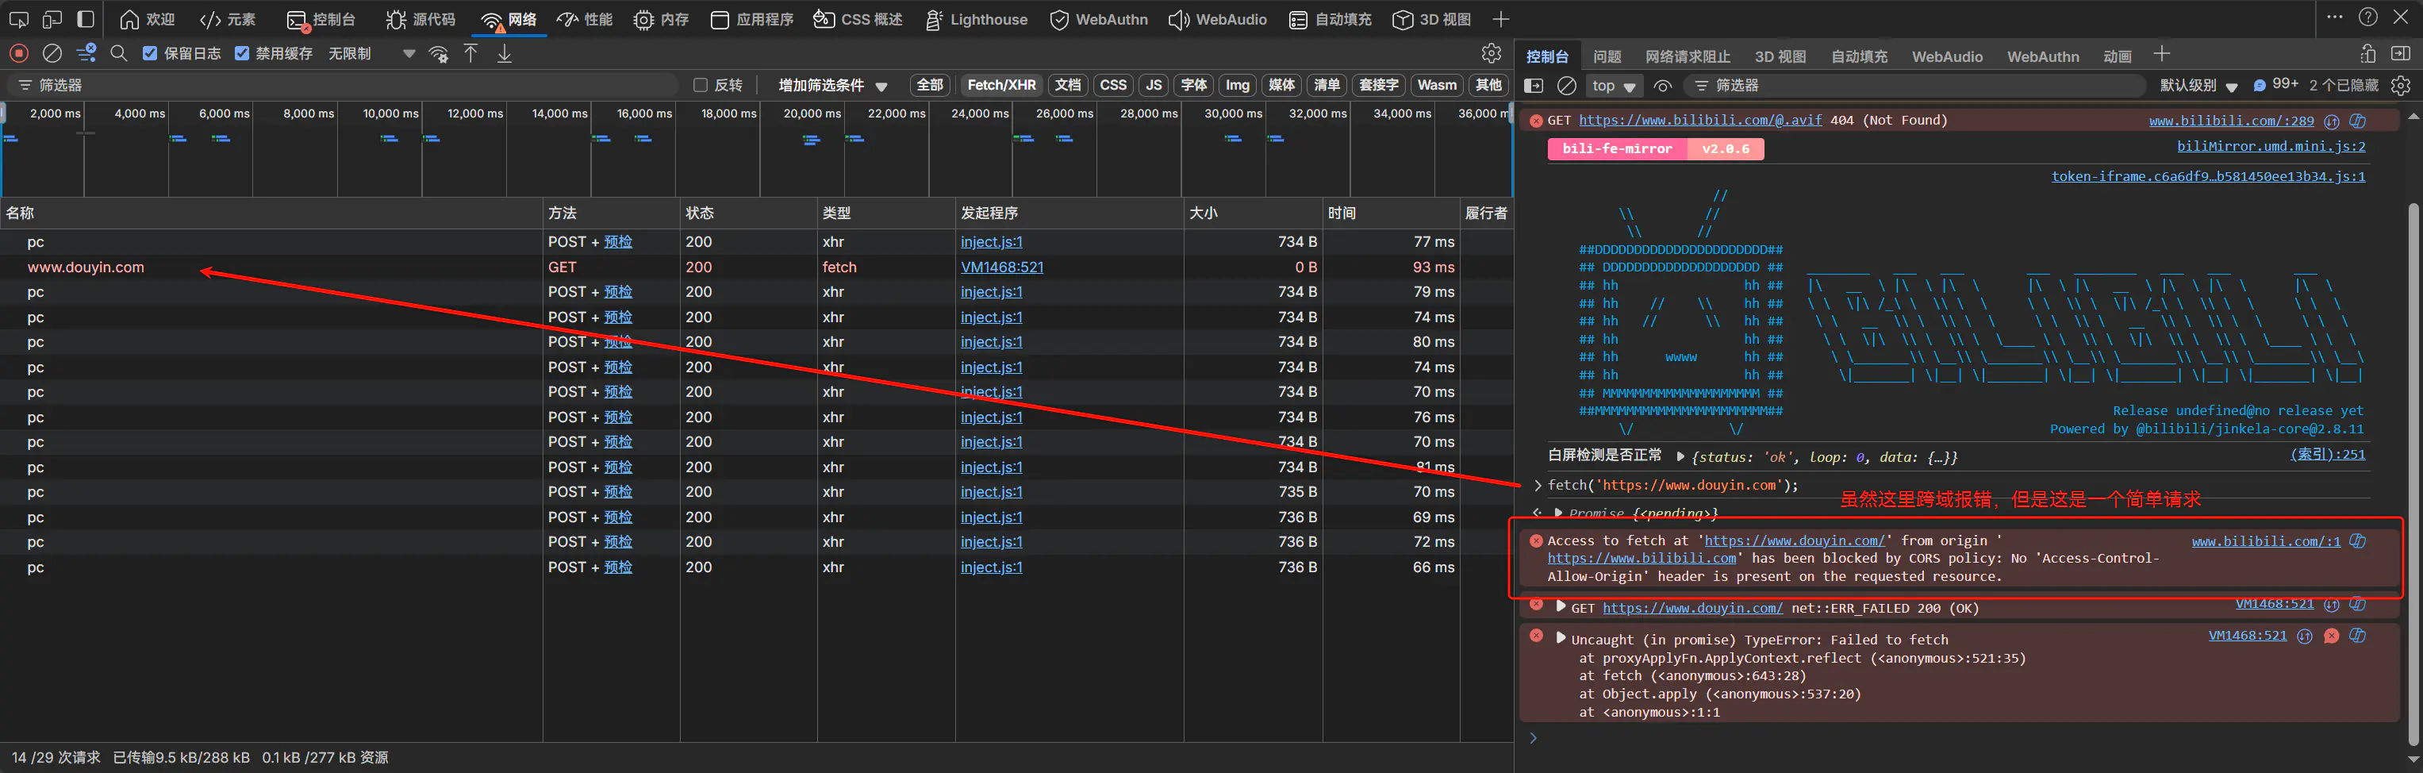The width and height of the screenshot is (2423, 773).
Task: Click the live expression eye icon
Action: coord(1662,86)
